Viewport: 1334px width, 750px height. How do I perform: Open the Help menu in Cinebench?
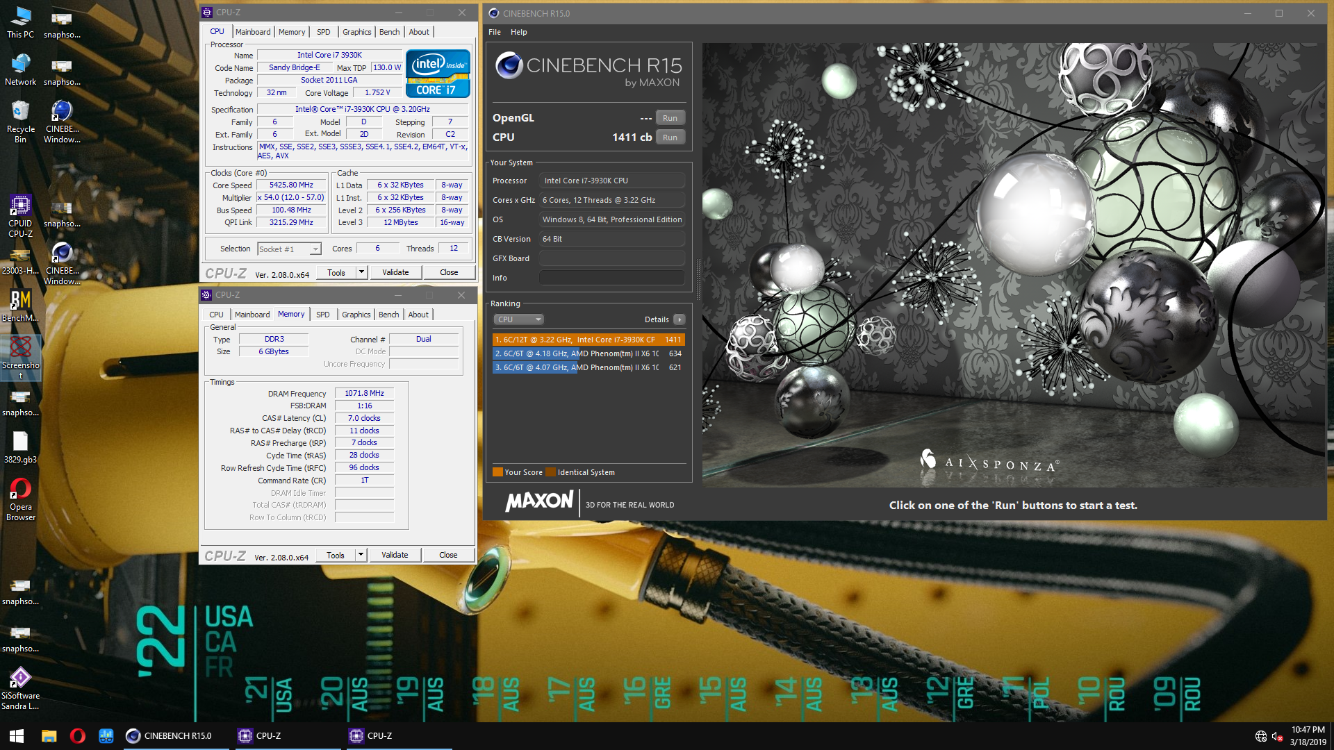519,32
